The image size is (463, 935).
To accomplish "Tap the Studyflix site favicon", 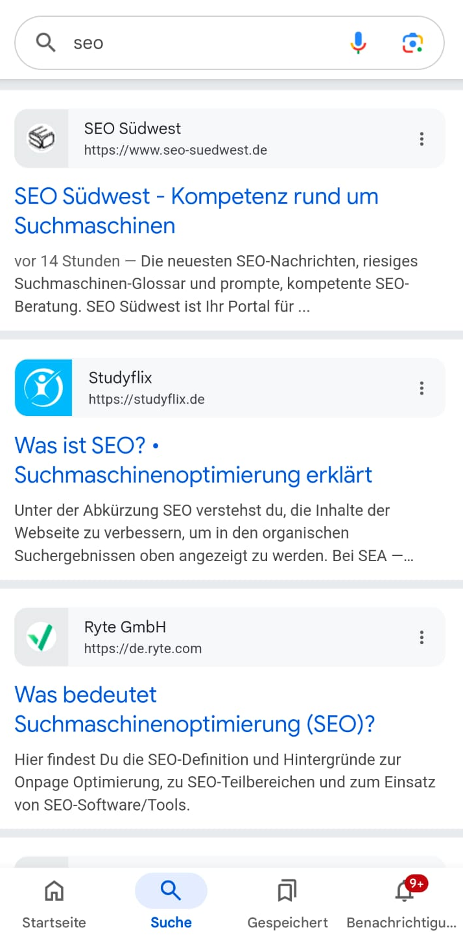I will (42, 387).
